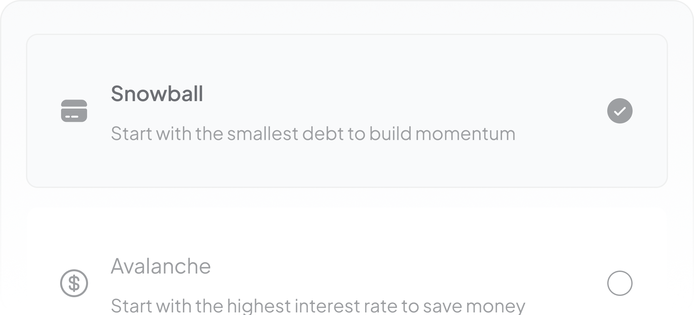Screen dimensions: 694x315
Task: Choose the empty radio circle next to Avalanche
Action: (620, 283)
